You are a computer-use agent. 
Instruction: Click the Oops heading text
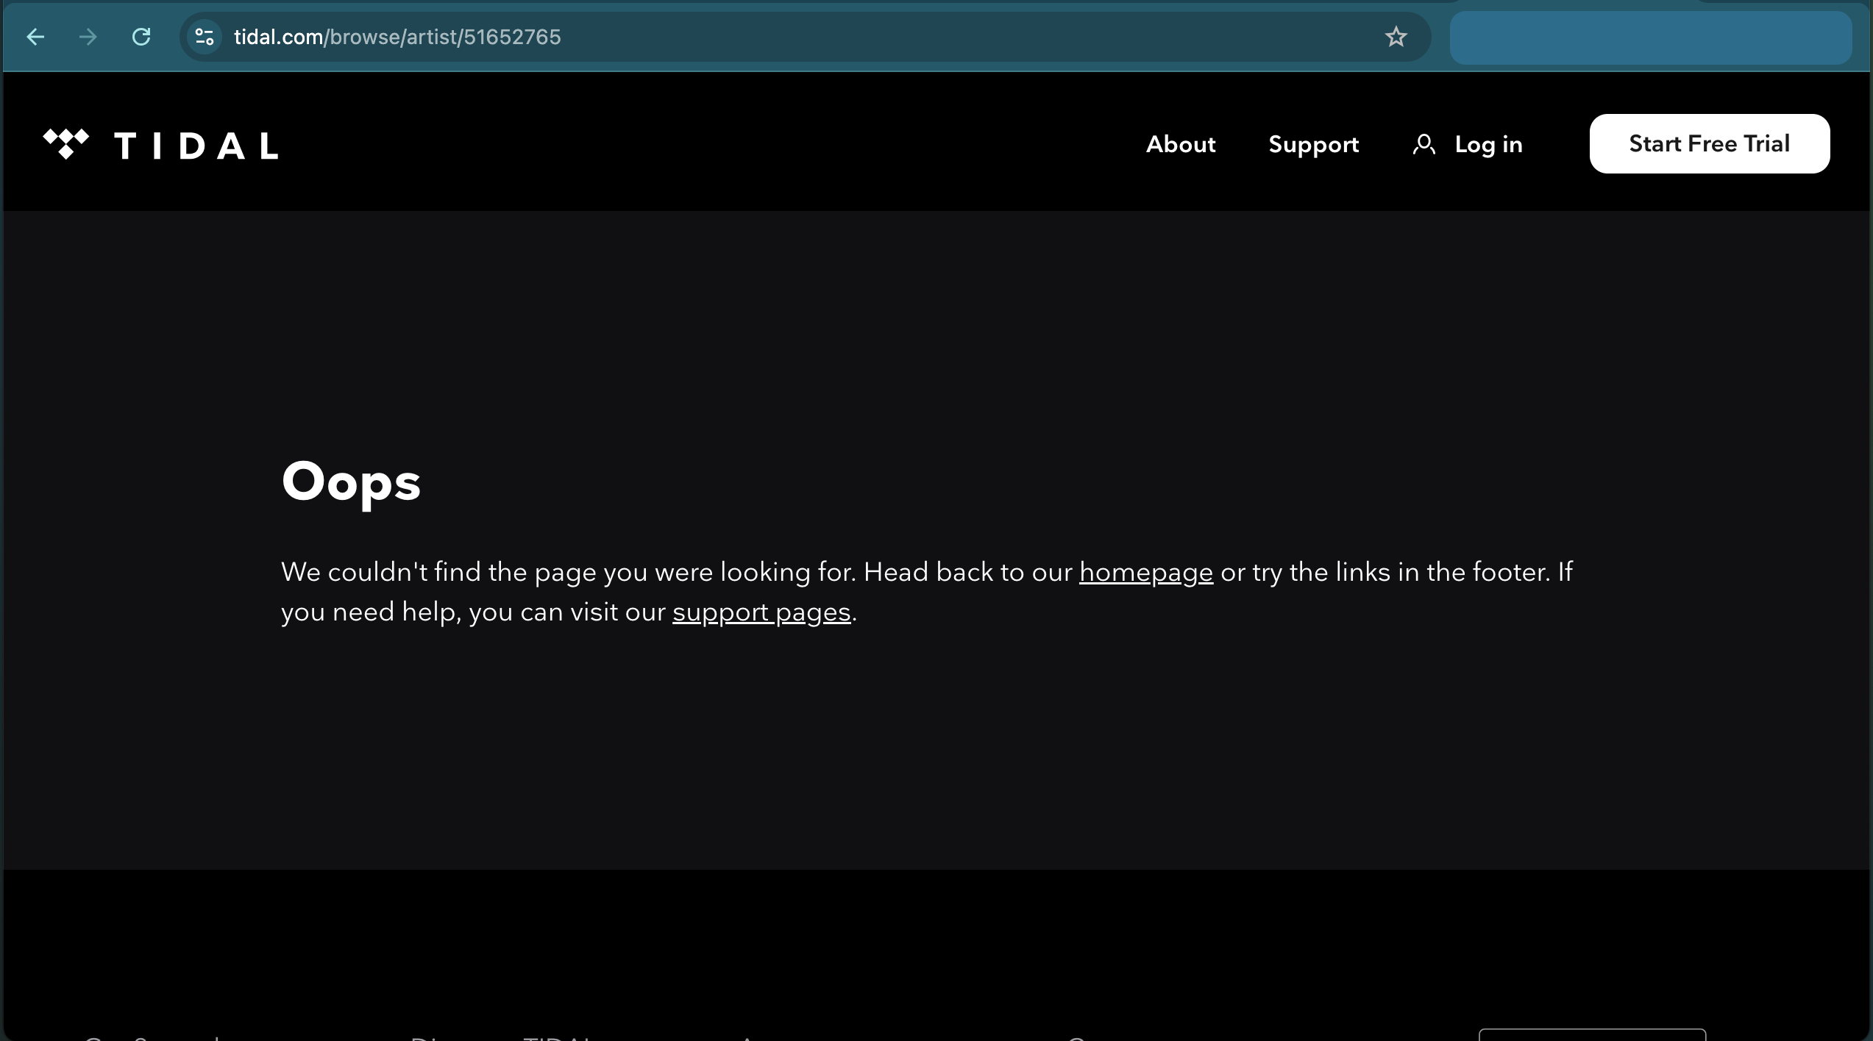(x=351, y=482)
